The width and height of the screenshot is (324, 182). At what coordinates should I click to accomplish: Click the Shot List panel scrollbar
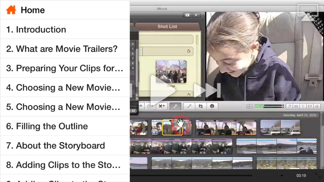click(x=197, y=39)
